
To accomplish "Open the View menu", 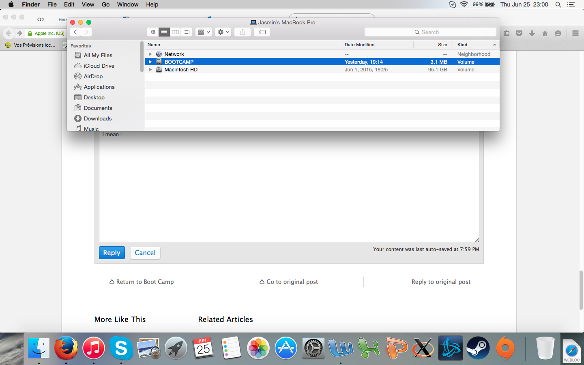I will click(x=88, y=4).
